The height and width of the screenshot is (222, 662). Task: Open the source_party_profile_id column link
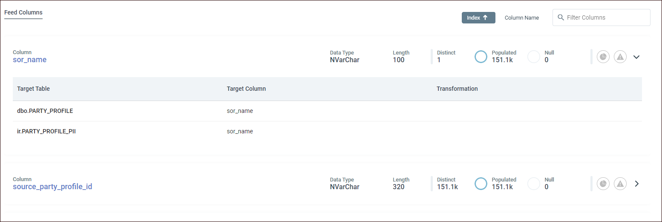click(x=52, y=187)
